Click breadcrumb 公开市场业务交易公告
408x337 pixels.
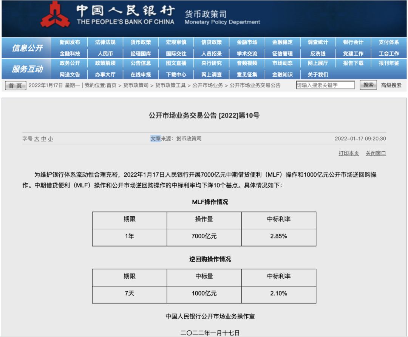(x=255, y=85)
